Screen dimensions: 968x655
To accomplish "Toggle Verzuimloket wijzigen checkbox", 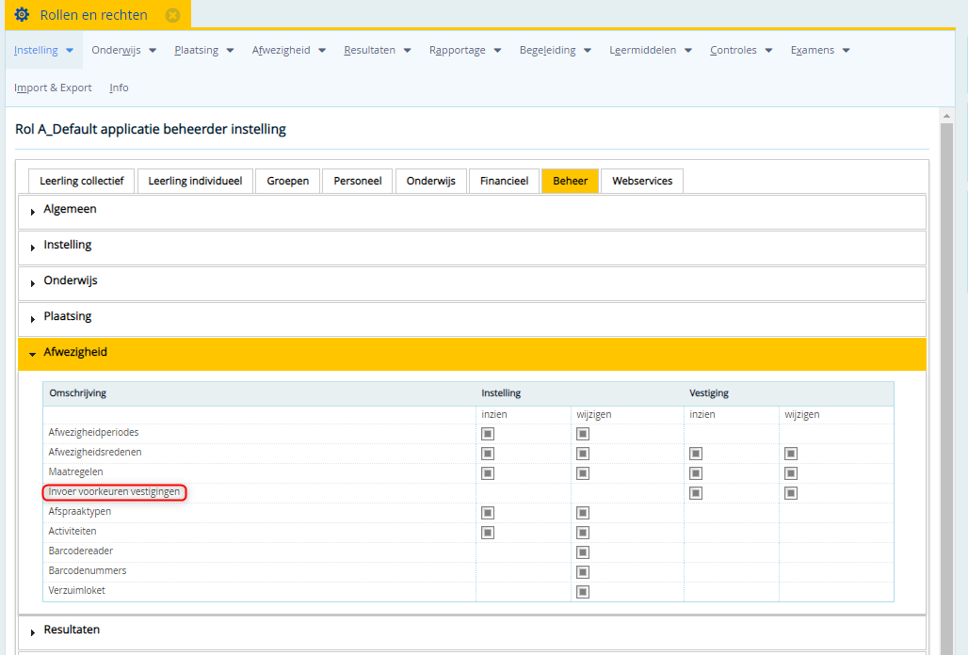I will coord(583,591).
